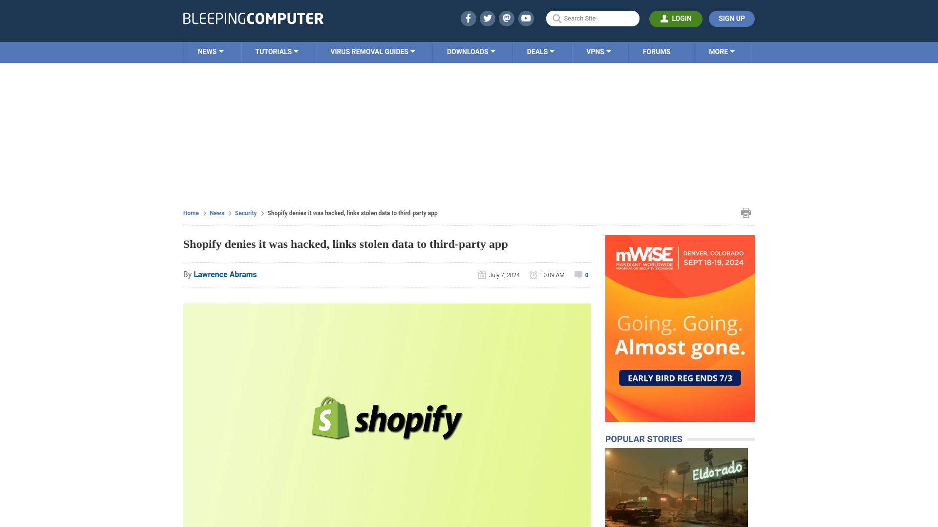Click the LOGIN button
This screenshot has height=527, width=938.
click(676, 19)
